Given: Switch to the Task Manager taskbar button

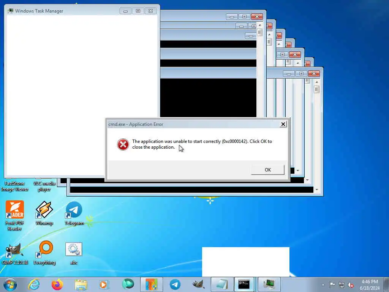Looking at the screenshot, I should pos(269,284).
